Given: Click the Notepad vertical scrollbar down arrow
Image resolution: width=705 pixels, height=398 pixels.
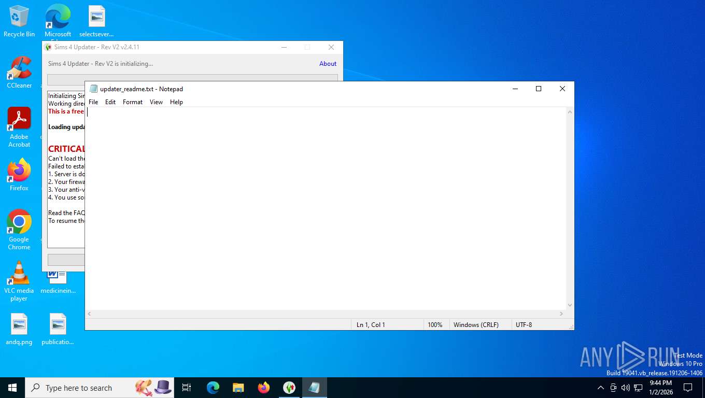Looking at the screenshot, I should (x=570, y=305).
